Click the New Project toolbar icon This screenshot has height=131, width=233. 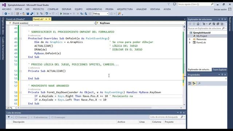[17, 14]
